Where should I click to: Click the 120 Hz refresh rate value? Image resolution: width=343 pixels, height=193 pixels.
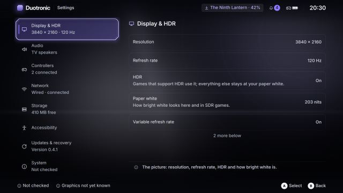pos(315,61)
